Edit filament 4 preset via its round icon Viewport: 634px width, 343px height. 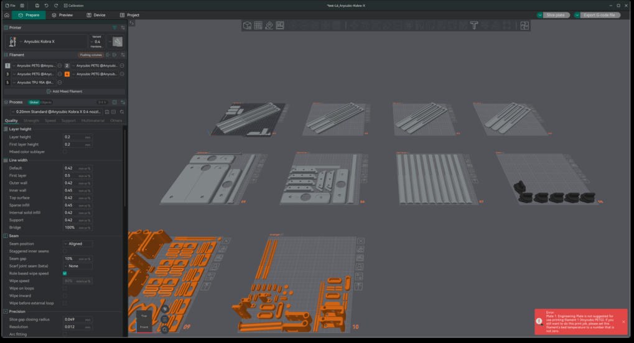click(122, 74)
